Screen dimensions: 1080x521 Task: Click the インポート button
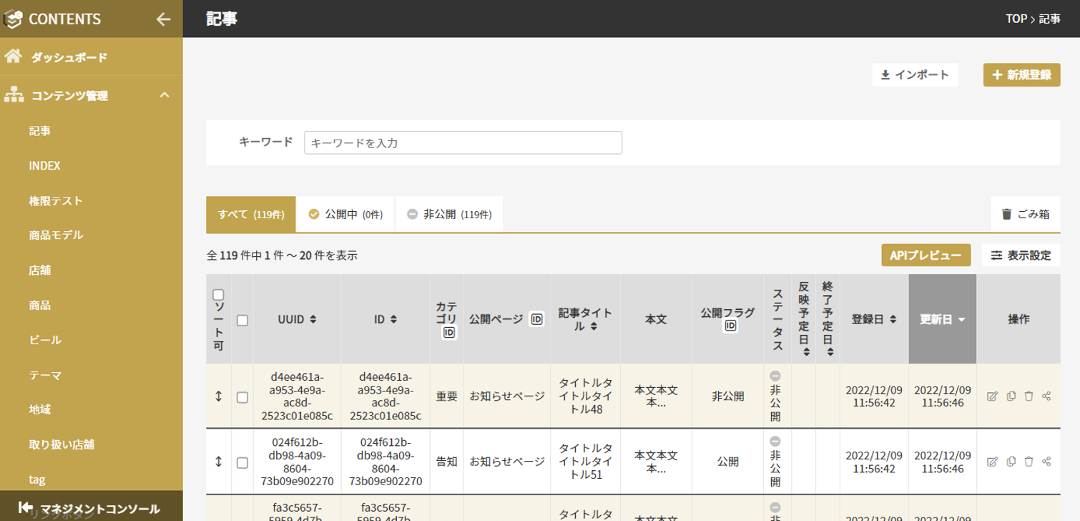coord(915,74)
